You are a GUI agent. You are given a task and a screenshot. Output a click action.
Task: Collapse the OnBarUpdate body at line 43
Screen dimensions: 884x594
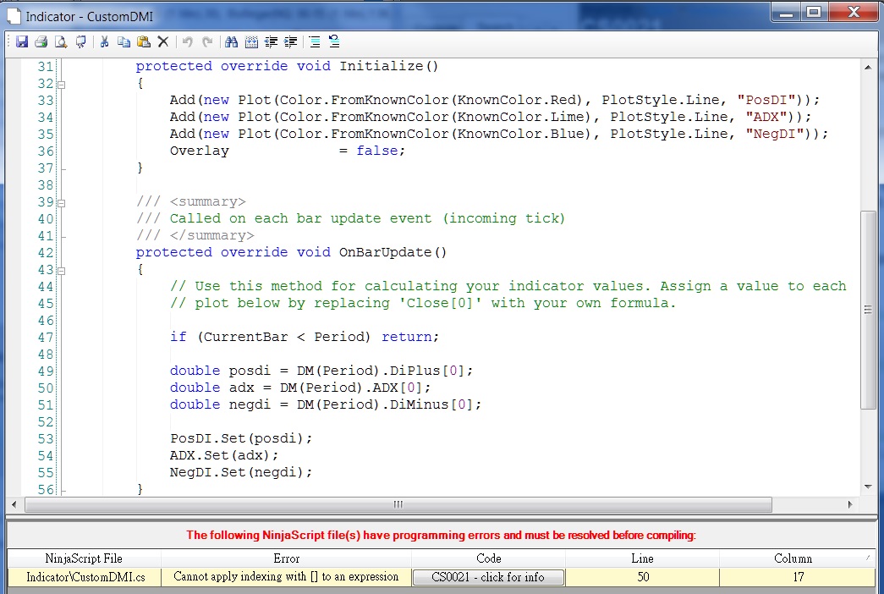(x=62, y=271)
